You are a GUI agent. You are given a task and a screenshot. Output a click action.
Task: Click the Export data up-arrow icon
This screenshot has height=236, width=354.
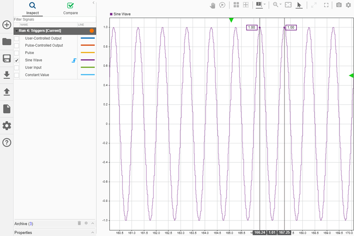coord(7,92)
